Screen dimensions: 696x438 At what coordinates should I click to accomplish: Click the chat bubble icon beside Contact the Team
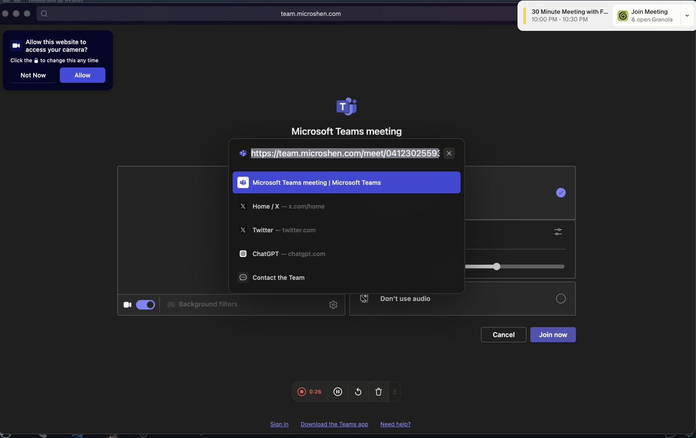(243, 278)
